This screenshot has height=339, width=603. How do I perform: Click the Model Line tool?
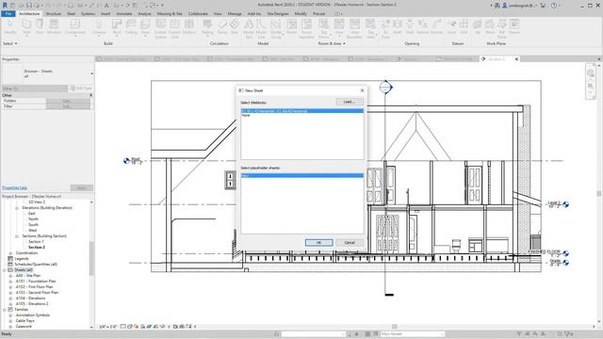(262, 28)
